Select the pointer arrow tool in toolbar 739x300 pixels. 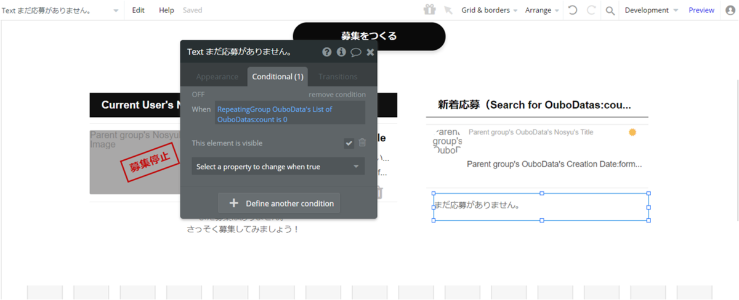tap(448, 10)
